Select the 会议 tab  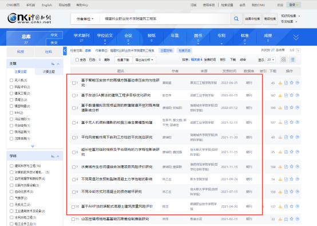(x=128, y=37)
